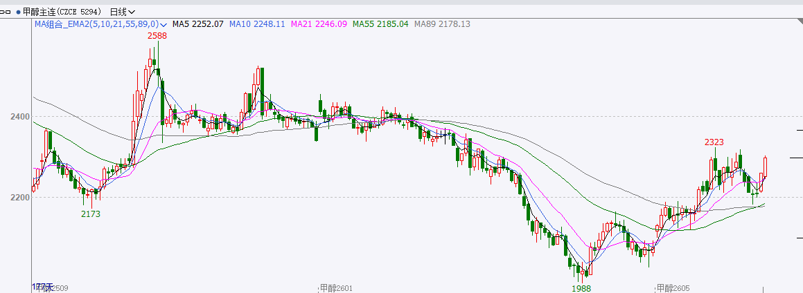Select the 甲醇2605 contract timeline marker

(674, 287)
